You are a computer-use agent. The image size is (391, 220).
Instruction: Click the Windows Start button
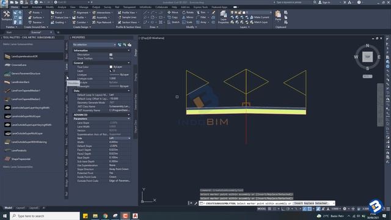[5, 216]
